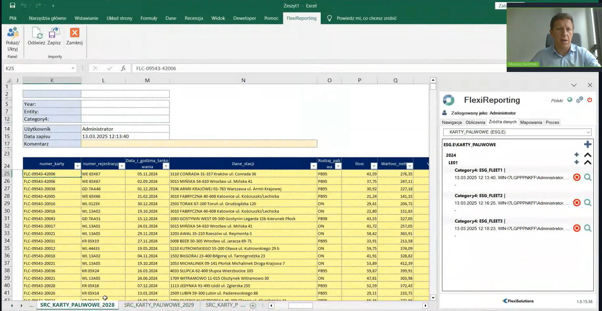The image size is (602, 311).
Task: Open the numer_karty column filter dropdown
Action: click(x=77, y=166)
